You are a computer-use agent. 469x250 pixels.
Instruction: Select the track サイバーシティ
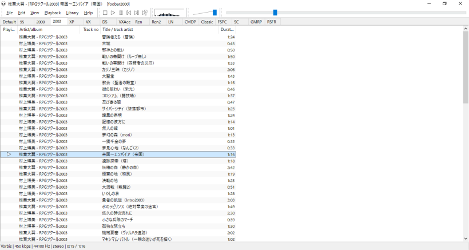pyautogui.click(x=118, y=109)
